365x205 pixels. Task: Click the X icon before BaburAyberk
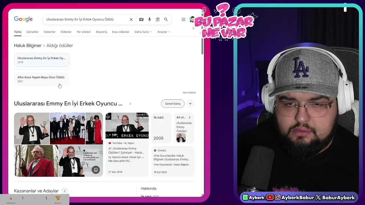(318, 197)
